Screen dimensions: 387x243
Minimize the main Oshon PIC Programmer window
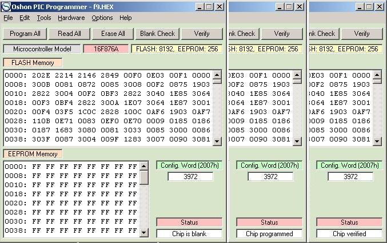point(200,7)
